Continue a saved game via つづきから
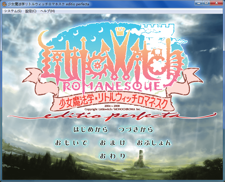 (x=135, y=129)
